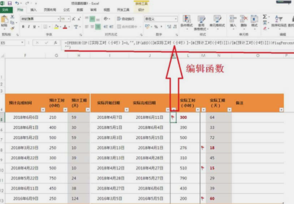Click the Increase Indent icon

(x=111, y=27)
